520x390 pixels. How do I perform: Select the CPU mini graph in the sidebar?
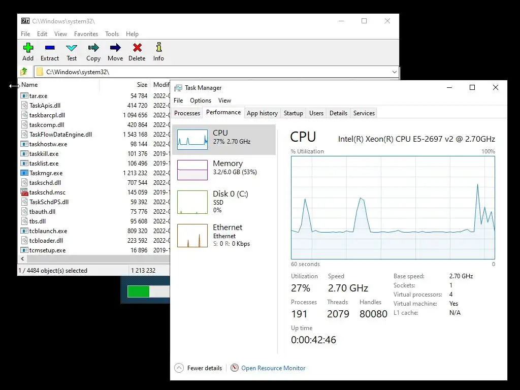point(192,139)
